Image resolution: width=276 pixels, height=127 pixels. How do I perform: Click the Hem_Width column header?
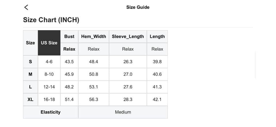(93, 36)
